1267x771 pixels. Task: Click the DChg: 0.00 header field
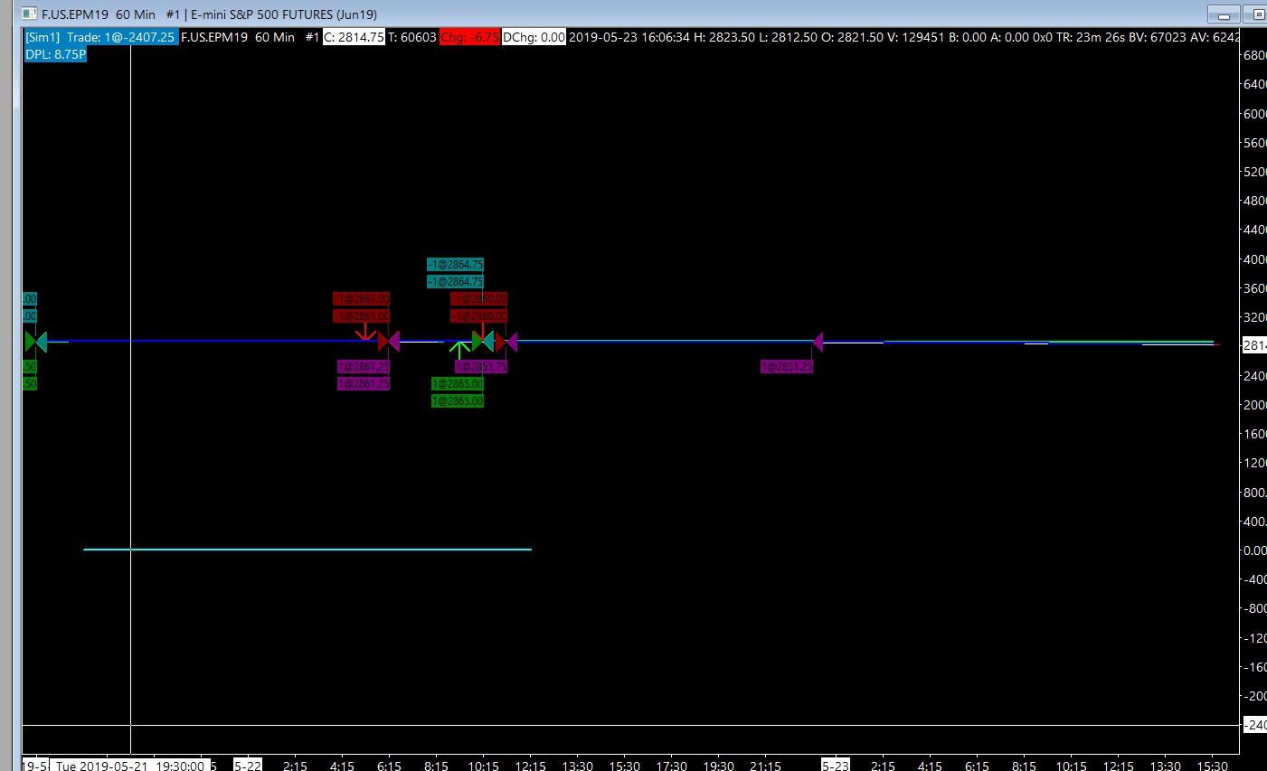[534, 37]
